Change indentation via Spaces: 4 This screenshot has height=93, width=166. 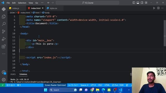(84, 85)
